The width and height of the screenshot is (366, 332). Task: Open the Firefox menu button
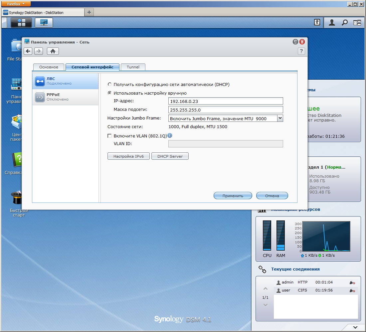point(16,4)
